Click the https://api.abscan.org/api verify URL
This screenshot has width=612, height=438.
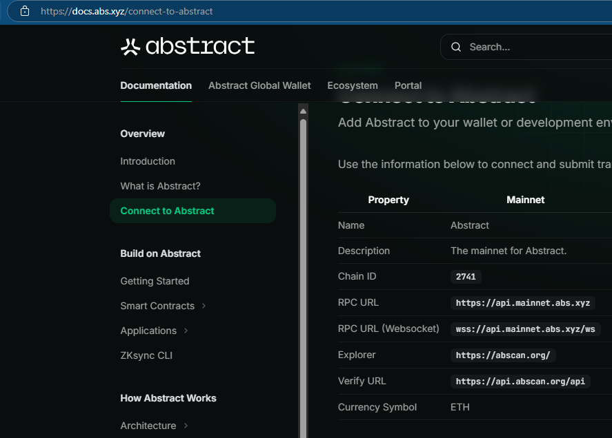520,381
